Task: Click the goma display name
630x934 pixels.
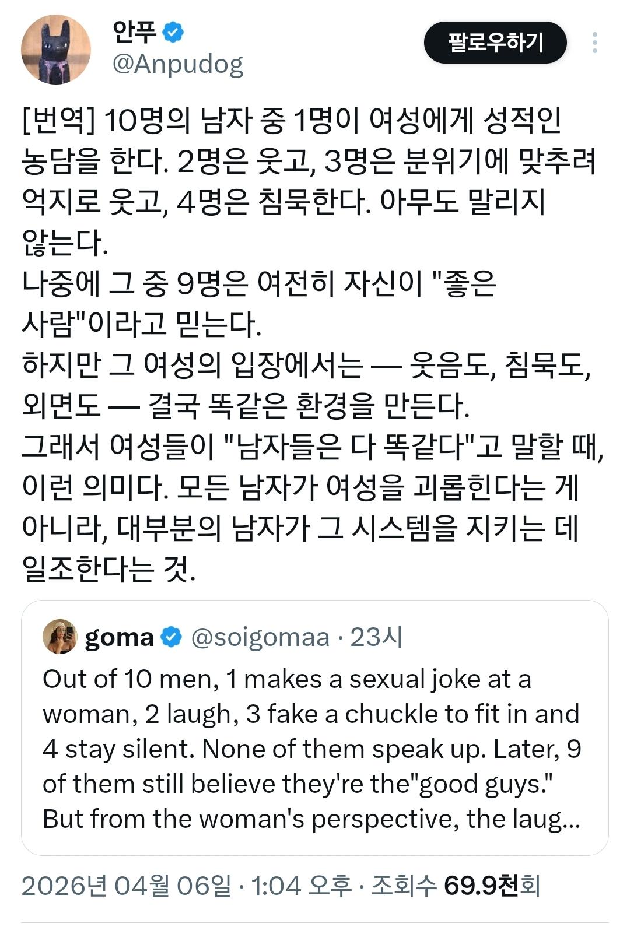Action: click(x=120, y=637)
